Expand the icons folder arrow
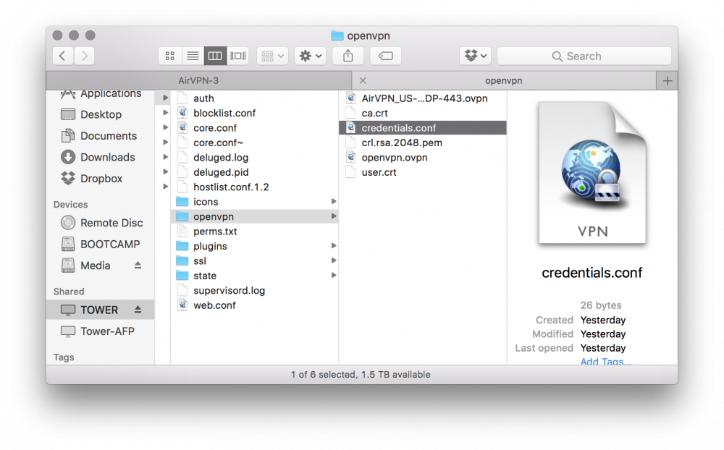The width and height of the screenshot is (724, 450). [x=333, y=201]
